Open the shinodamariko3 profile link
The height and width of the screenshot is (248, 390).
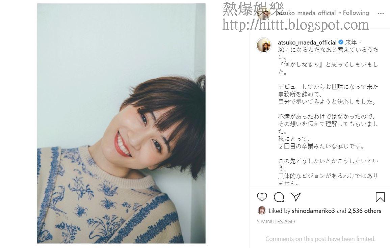tap(313, 211)
